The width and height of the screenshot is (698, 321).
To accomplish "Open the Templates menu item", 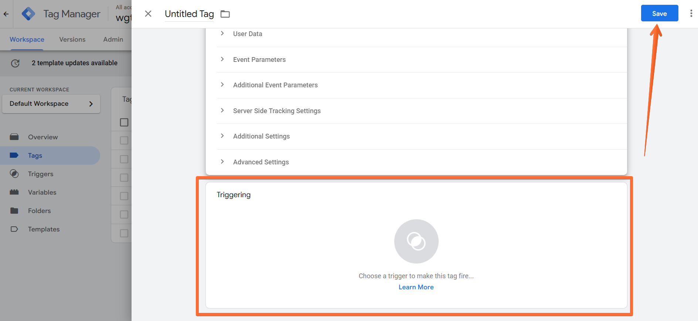I will (44, 229).
